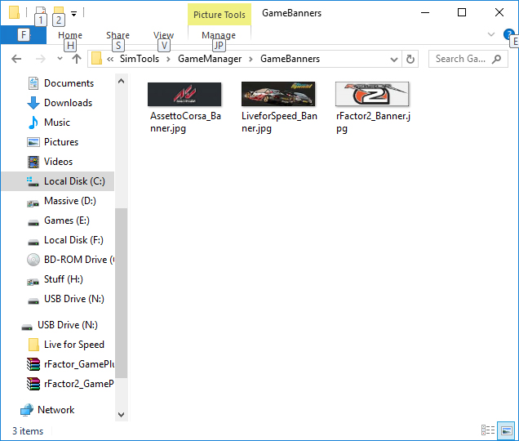The image size is (519, 441).
Task: Click SimTools in the address breadcrumb
Action: 140,59
